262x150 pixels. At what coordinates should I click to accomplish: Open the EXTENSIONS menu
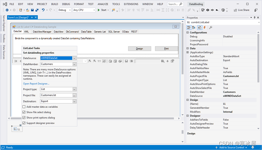point(131,4)
